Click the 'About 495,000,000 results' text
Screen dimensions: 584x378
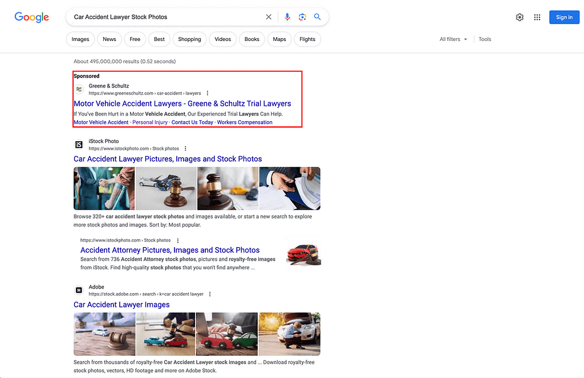click(124, 61)
